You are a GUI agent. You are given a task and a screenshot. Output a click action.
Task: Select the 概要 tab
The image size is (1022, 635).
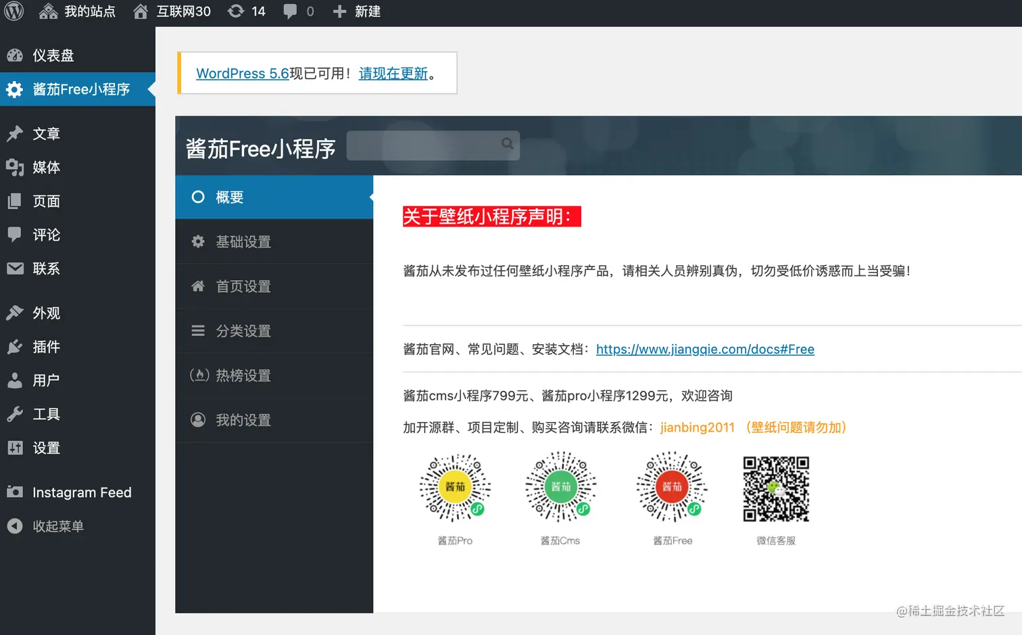coord(274,197)
